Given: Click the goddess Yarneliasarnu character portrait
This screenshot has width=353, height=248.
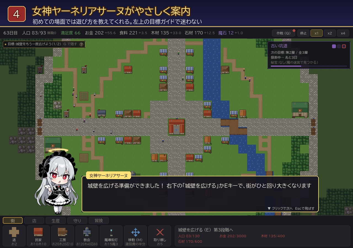Looking at the screenshot, I should click(x=57, y=182).
